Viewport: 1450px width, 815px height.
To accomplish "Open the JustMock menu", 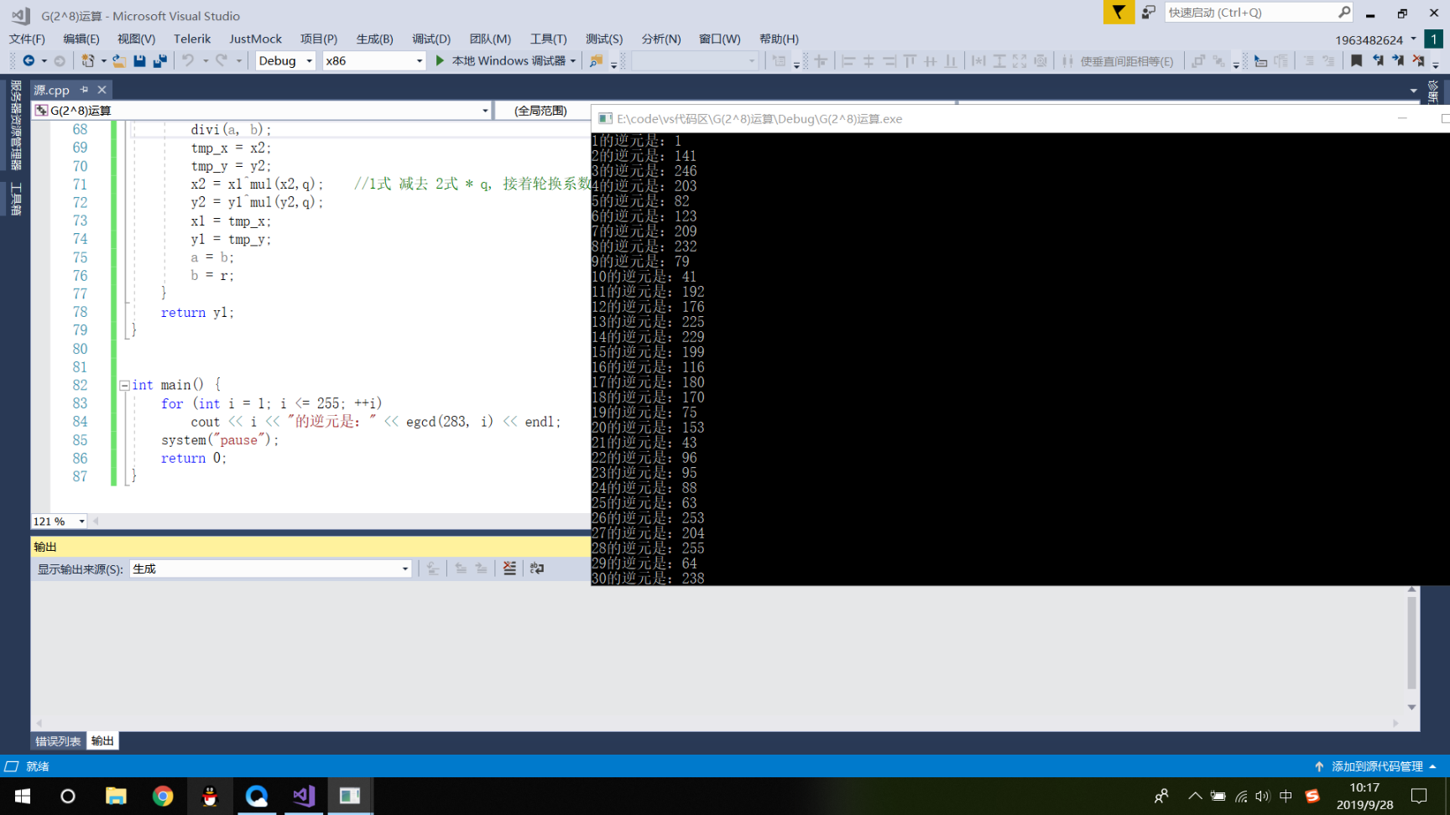I will click(255, 39).
